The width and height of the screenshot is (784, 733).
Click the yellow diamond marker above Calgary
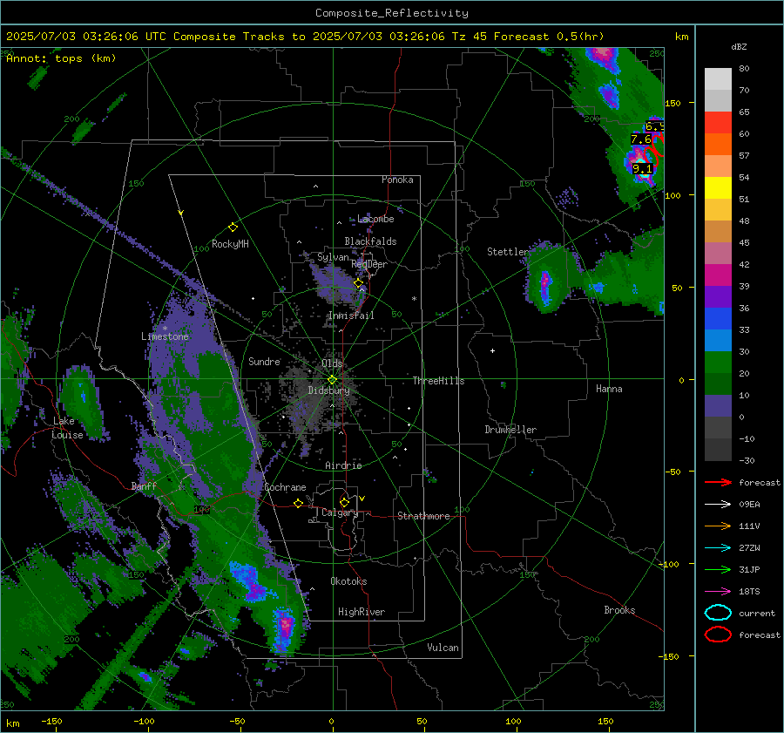coord(344,502)
